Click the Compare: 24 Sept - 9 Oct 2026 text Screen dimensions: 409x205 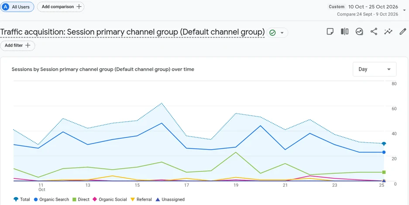click(x=368, y=14)
